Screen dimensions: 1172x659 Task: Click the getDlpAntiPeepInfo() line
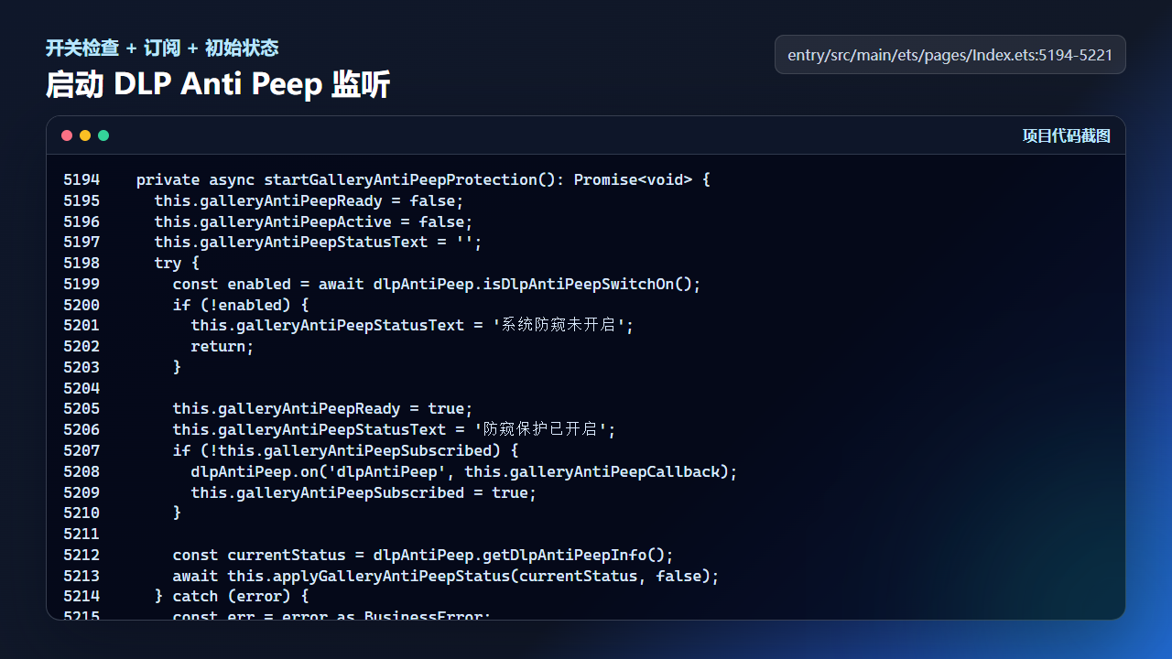(x=423, y=555)
